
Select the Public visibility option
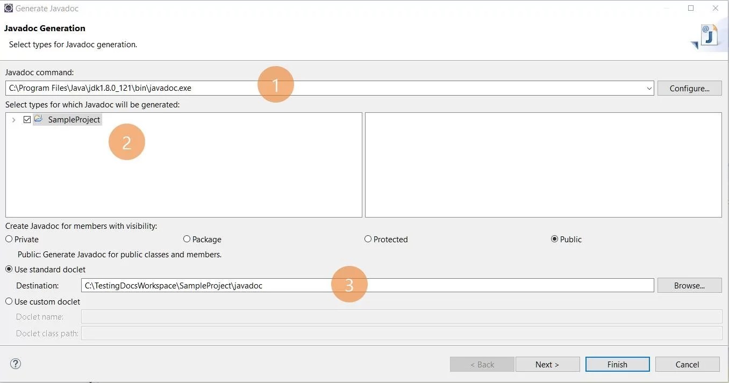coord(555,239)
